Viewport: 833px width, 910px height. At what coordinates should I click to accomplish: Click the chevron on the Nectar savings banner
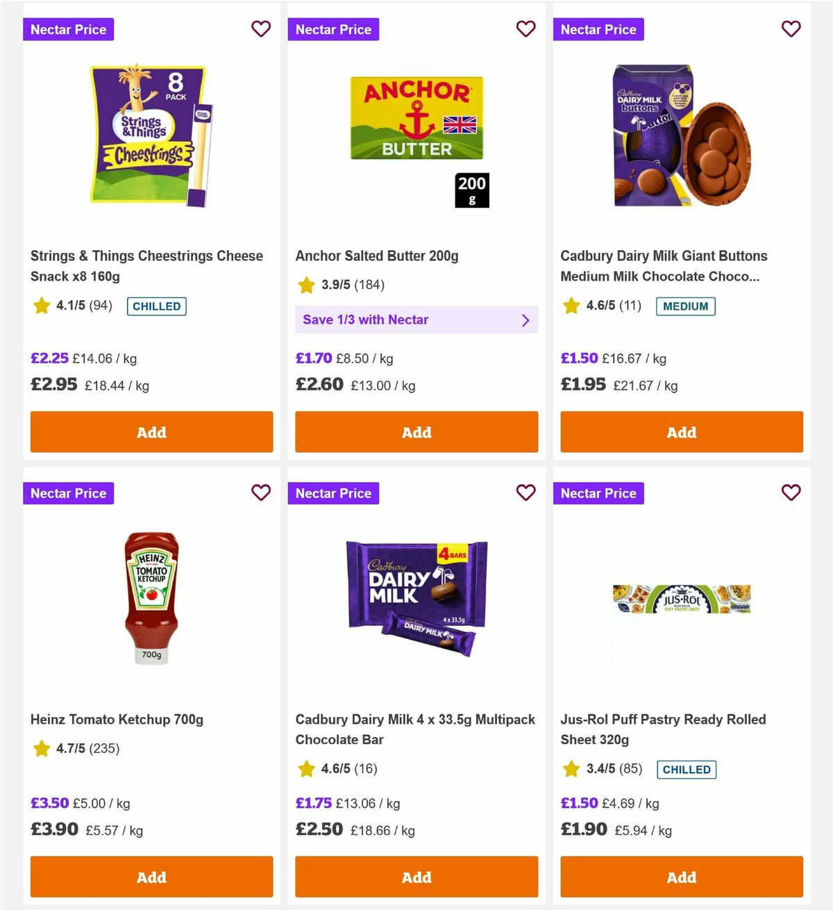click(x=525, y=320)
